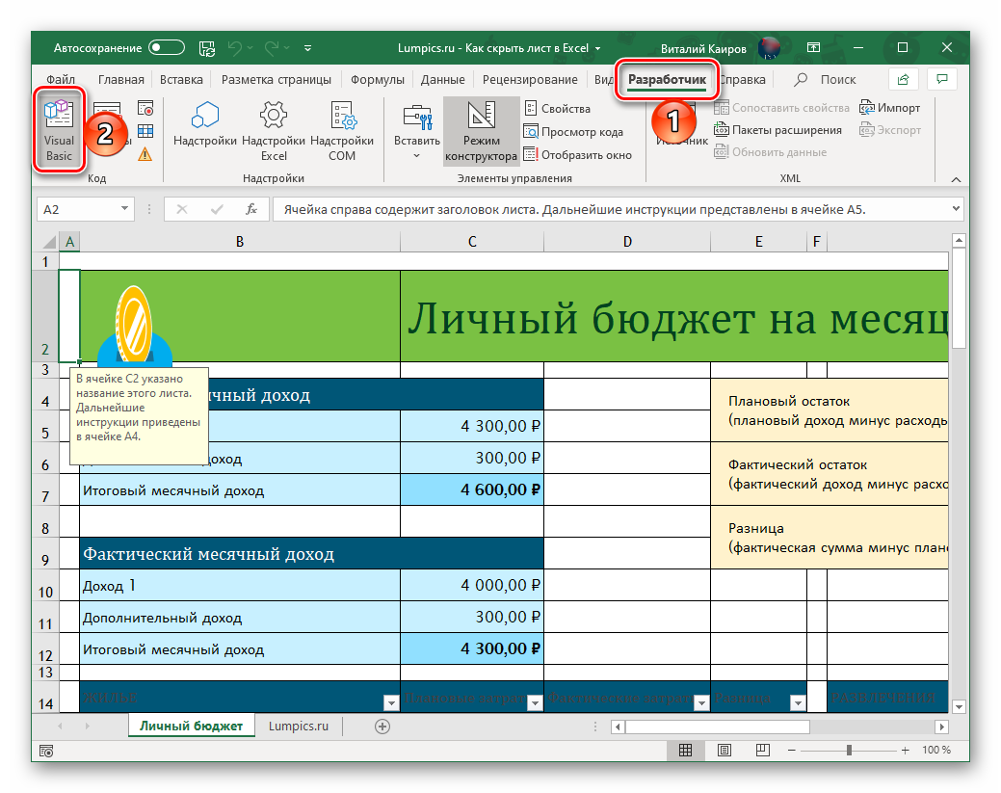1001x793 pixels.
Task: Open the Name Box dropdown arrow
Action: (125, 209)
